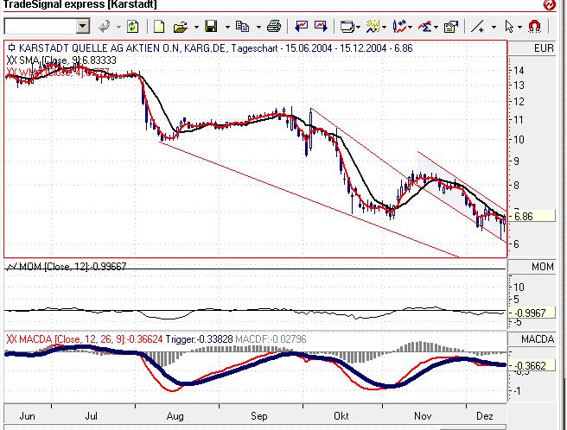Click the 10 price level on EUR axis
Image resolution: width=567 pixels, height=430 pixels.
(x=519, y=139)
